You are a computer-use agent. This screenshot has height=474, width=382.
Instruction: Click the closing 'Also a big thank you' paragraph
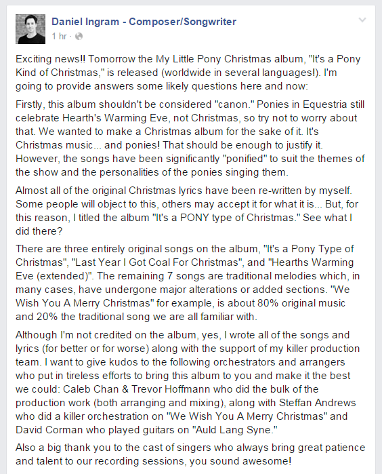(190, 454)
